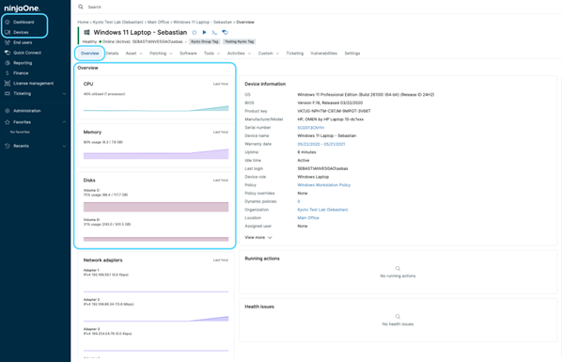The width and height of the screenshot is (562, 362).
Task: Click the Volume D: disk usage bar
Action: 156,239
